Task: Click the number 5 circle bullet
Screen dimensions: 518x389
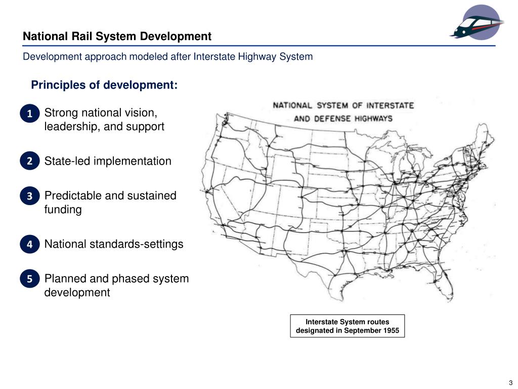Action: coord(30,279)
